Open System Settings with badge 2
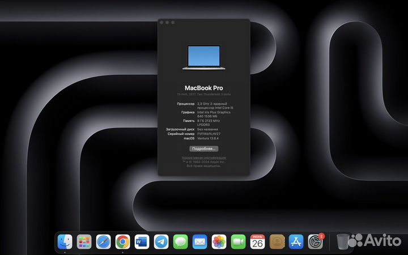Viewport: 408px width, 255px height. tap(315, 242)
